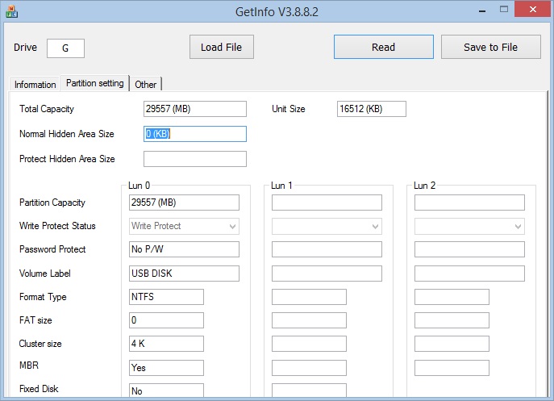Switch to the Information tab
The width and height of the screenshot is (554, 401).
click(35, 85)
